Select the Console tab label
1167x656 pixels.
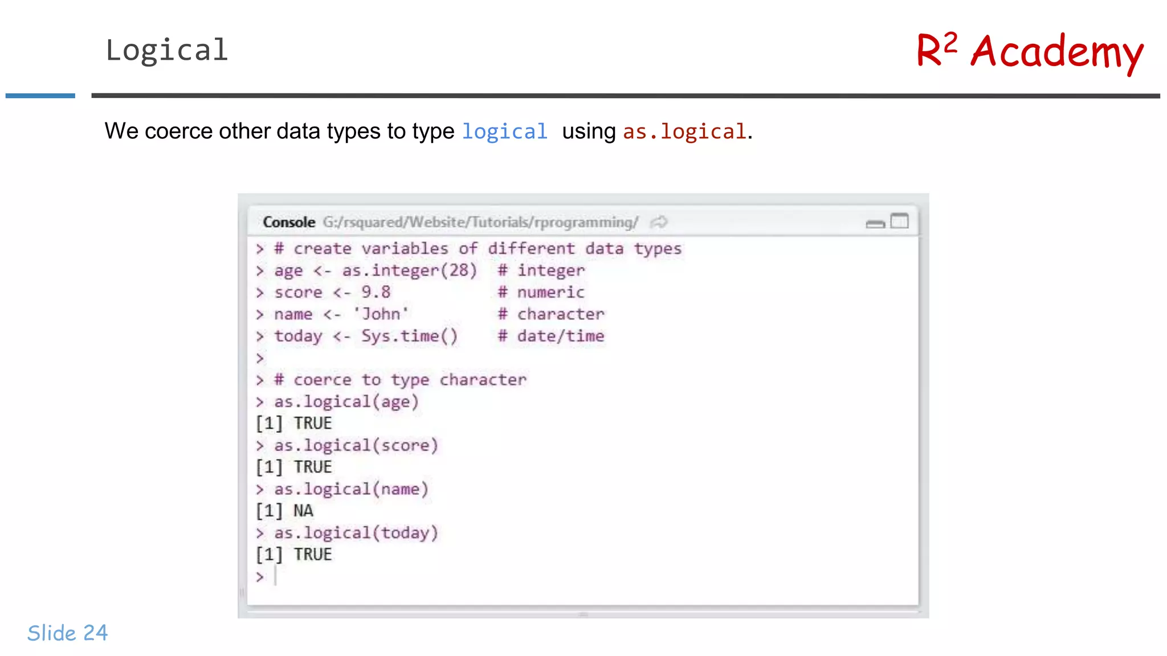point(289,222)
